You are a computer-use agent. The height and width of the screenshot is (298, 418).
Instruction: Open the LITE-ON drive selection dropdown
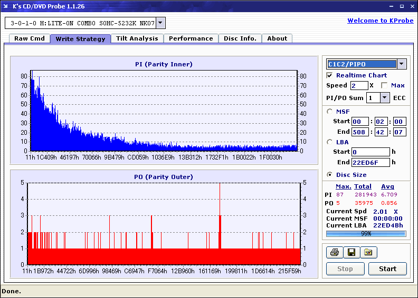(161, 23)
